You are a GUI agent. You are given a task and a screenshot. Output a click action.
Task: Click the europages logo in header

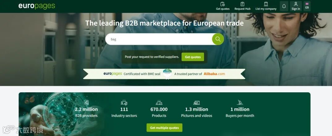tap(36, 6)
